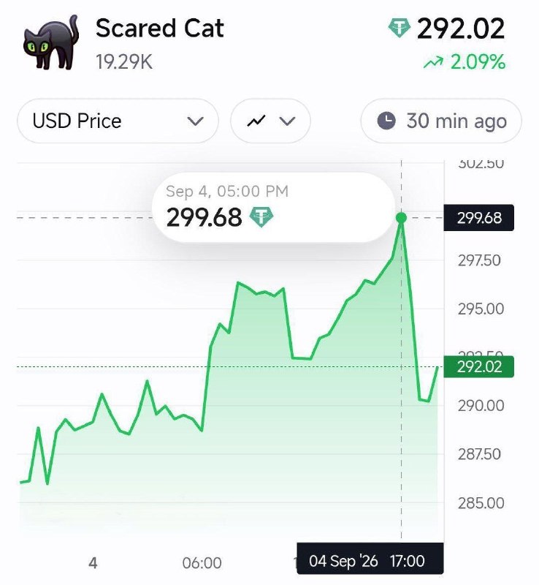The width and height of the screenshot is (539, 585).
Task: Click the line chart type icon
Action: coord(256,121)
